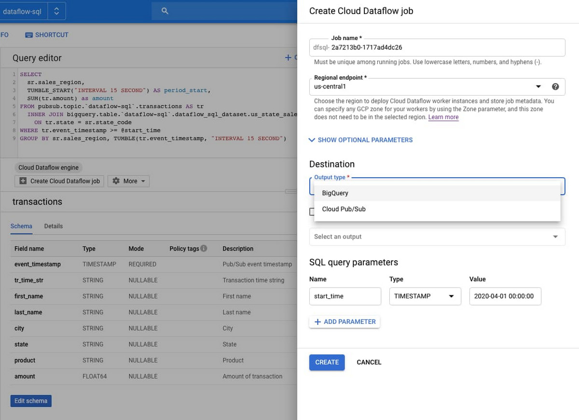Switch to the Schema tab

pos(21,226)
